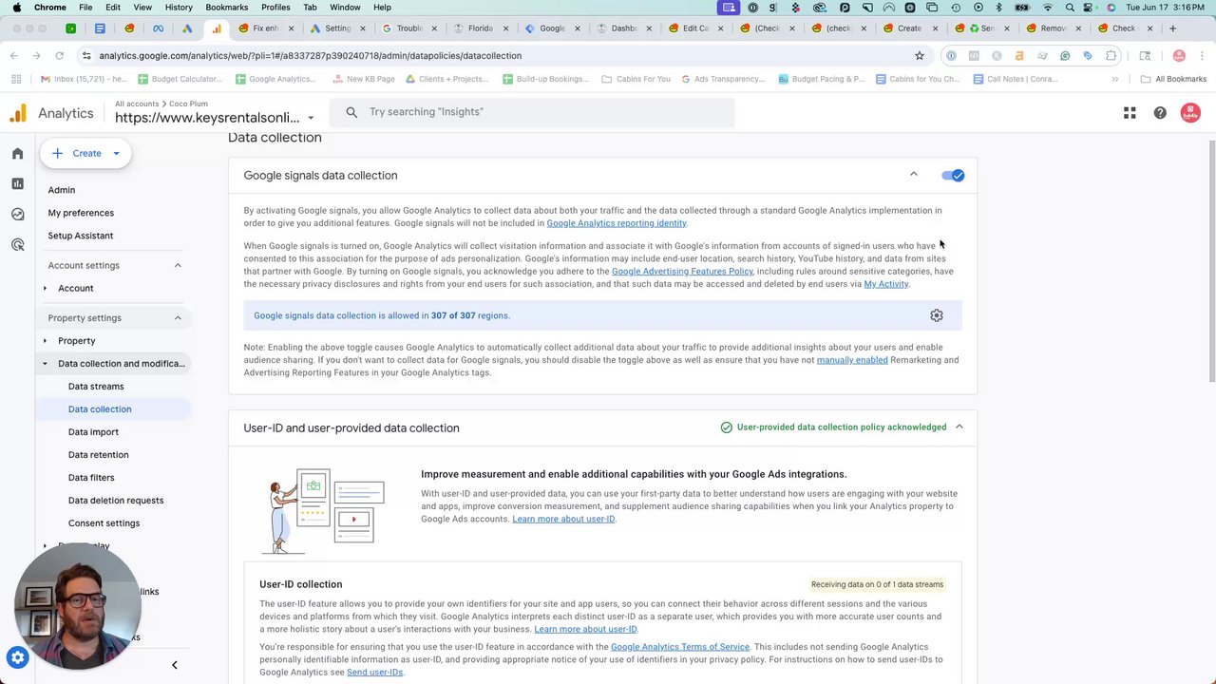
Task: Click the Google Analytics logo
Action: tap(18, 114)
